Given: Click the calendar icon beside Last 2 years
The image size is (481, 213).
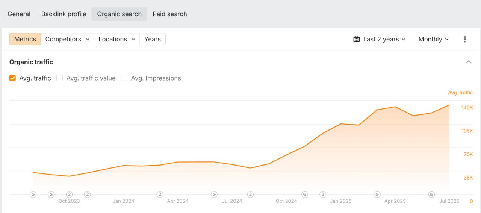Looking at the screenshot, I should click(357, 39).
